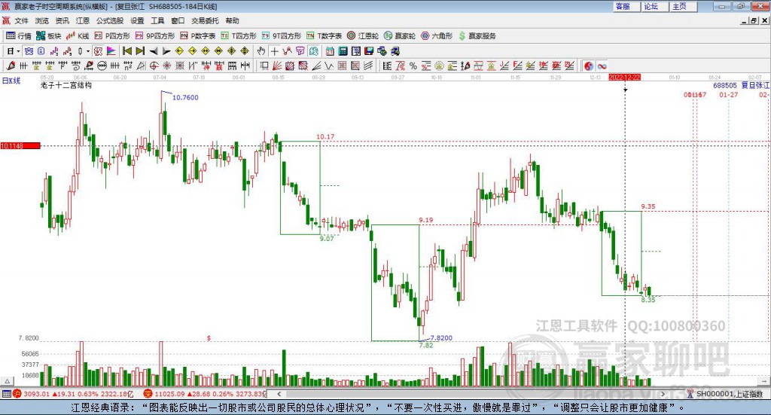The height and width of the screenshot is (415, 771).
Task: Click the 深 index 11025.09 status entry
Action: pyautogui.click(x=205, y=394)
